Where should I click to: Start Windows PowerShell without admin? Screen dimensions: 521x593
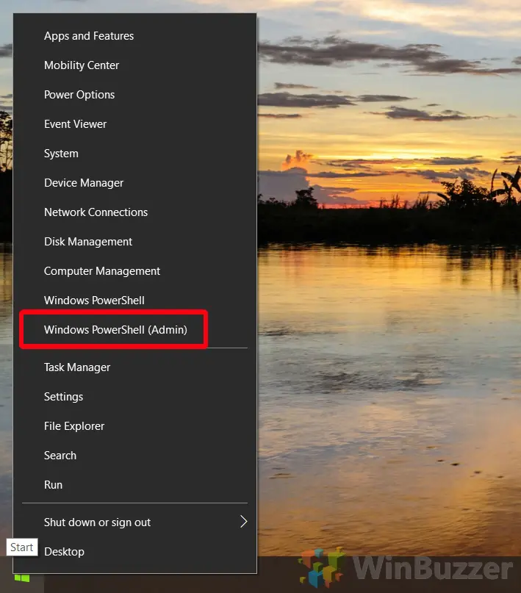pyautogui.click(x=134, y=301)
